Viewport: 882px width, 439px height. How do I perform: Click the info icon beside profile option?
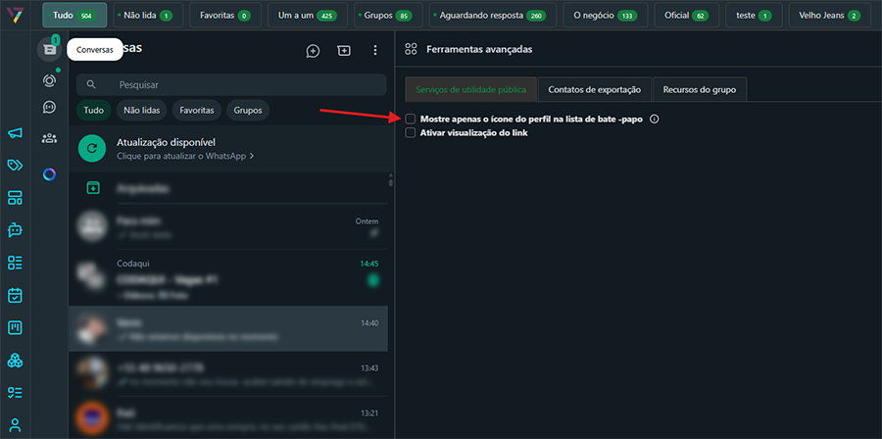click(x=654, y=120)
